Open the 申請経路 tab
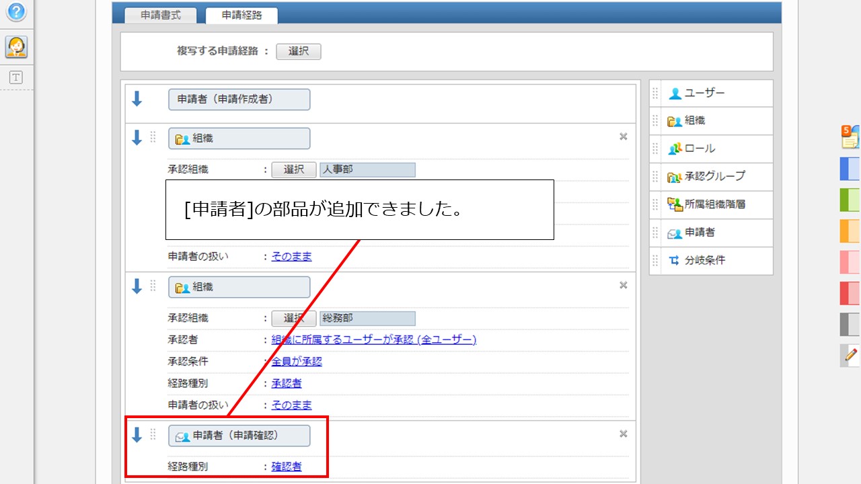 (x=241, y=15)
